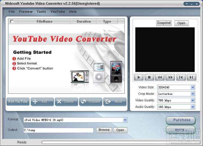Rewind the preview video
Screen dimensions: 203x146
coord(160,77)
